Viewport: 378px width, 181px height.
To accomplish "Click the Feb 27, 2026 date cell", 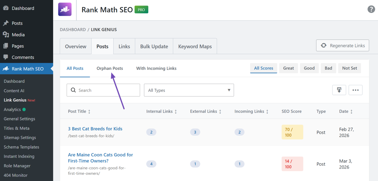I will 346,132.
